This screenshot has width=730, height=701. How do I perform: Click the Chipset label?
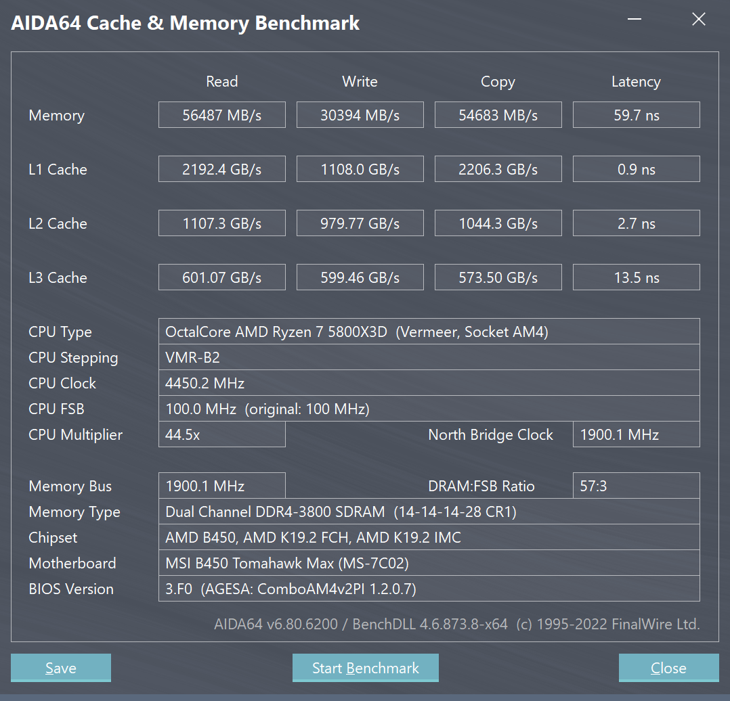53,538
